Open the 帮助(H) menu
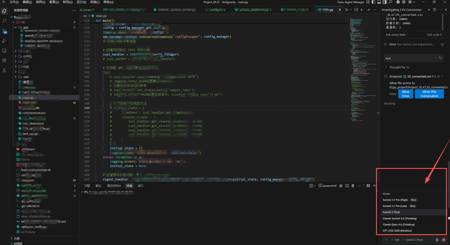This screenshot has height=245, width=450. (x=108, y=2)
